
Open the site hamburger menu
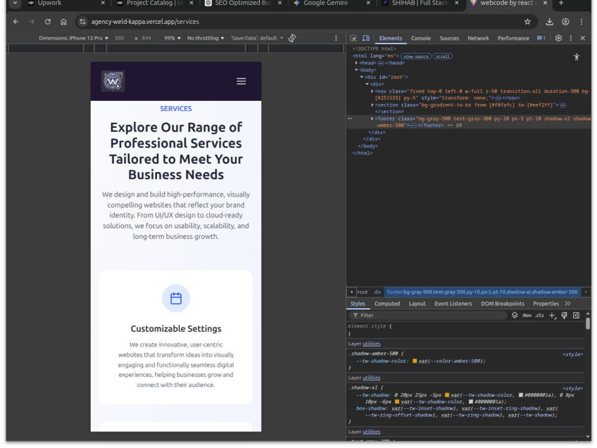(241, 81)
